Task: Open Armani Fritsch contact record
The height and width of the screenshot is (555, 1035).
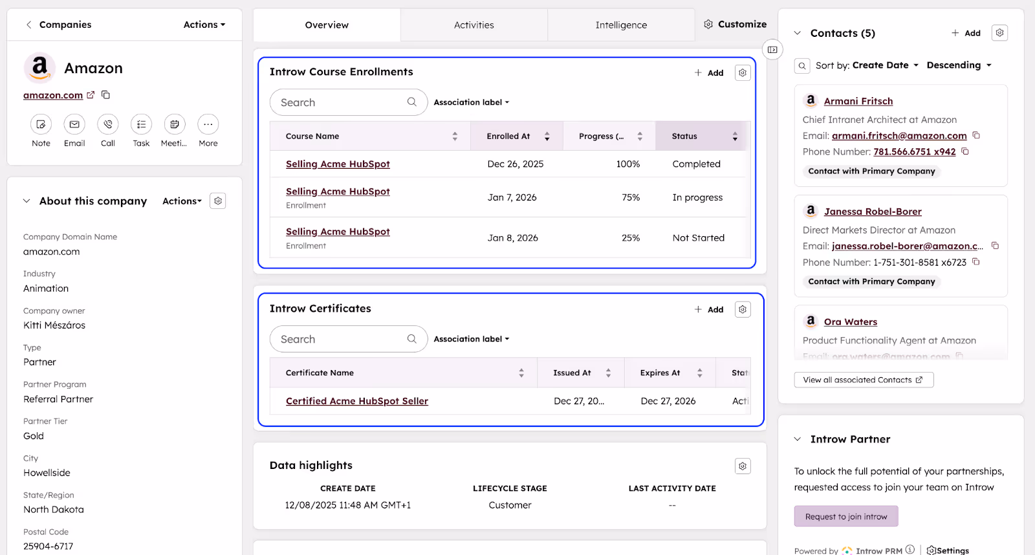Action: pos(858,101)
